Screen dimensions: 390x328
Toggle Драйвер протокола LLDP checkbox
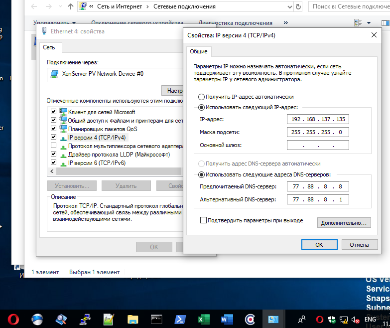click(53, 154)
